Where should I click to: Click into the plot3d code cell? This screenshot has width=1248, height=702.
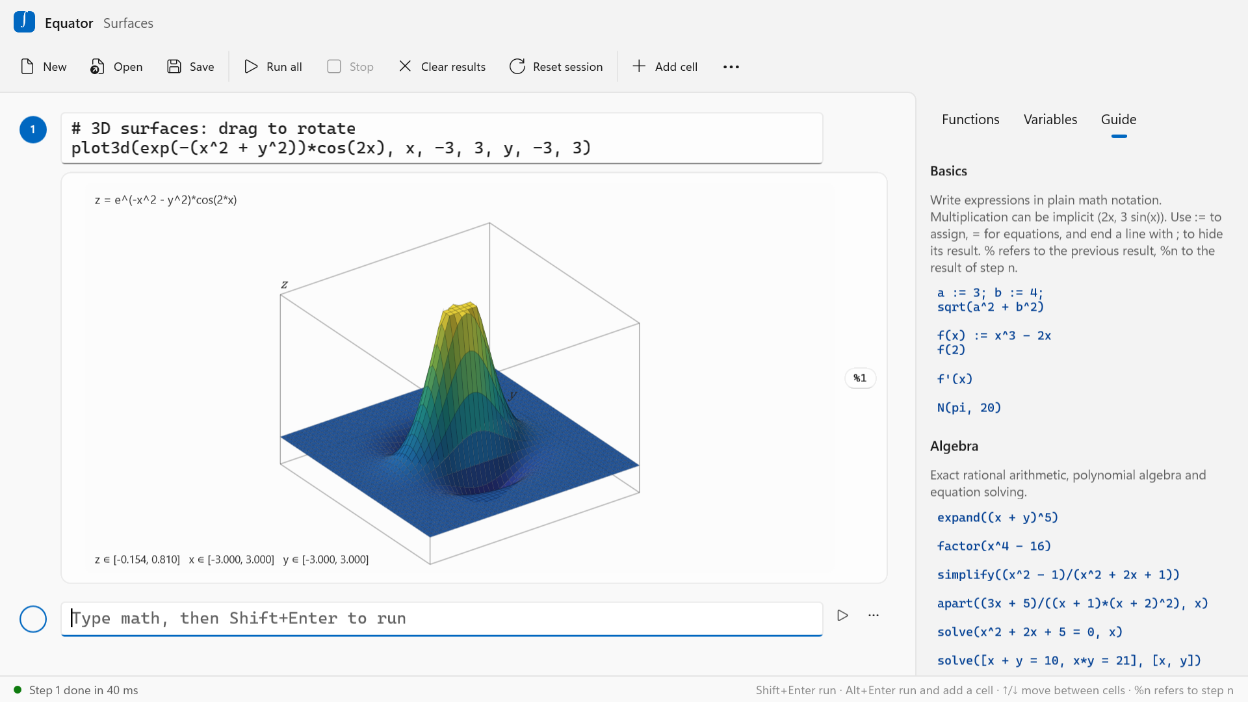pyautogui.click(x=442, y=138)
